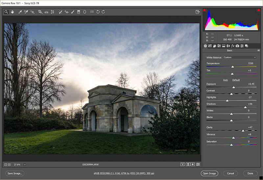Copy current settings to Before icon

pyautogui.click(x=193, y=165)
